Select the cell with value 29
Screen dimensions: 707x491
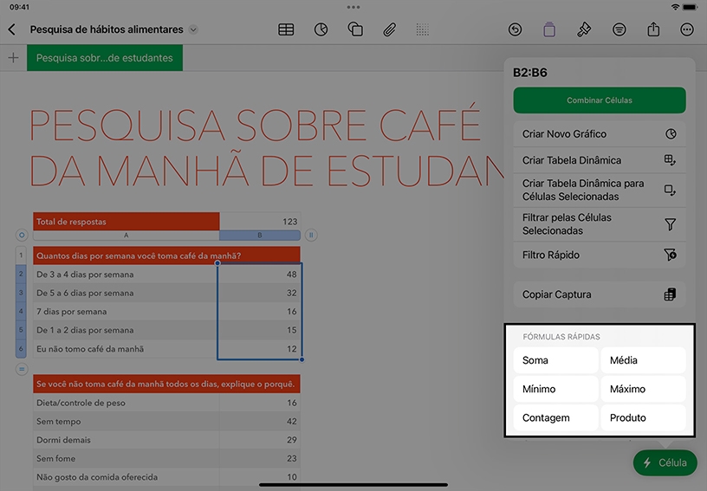pyautogui.click(x=260, y=440)
